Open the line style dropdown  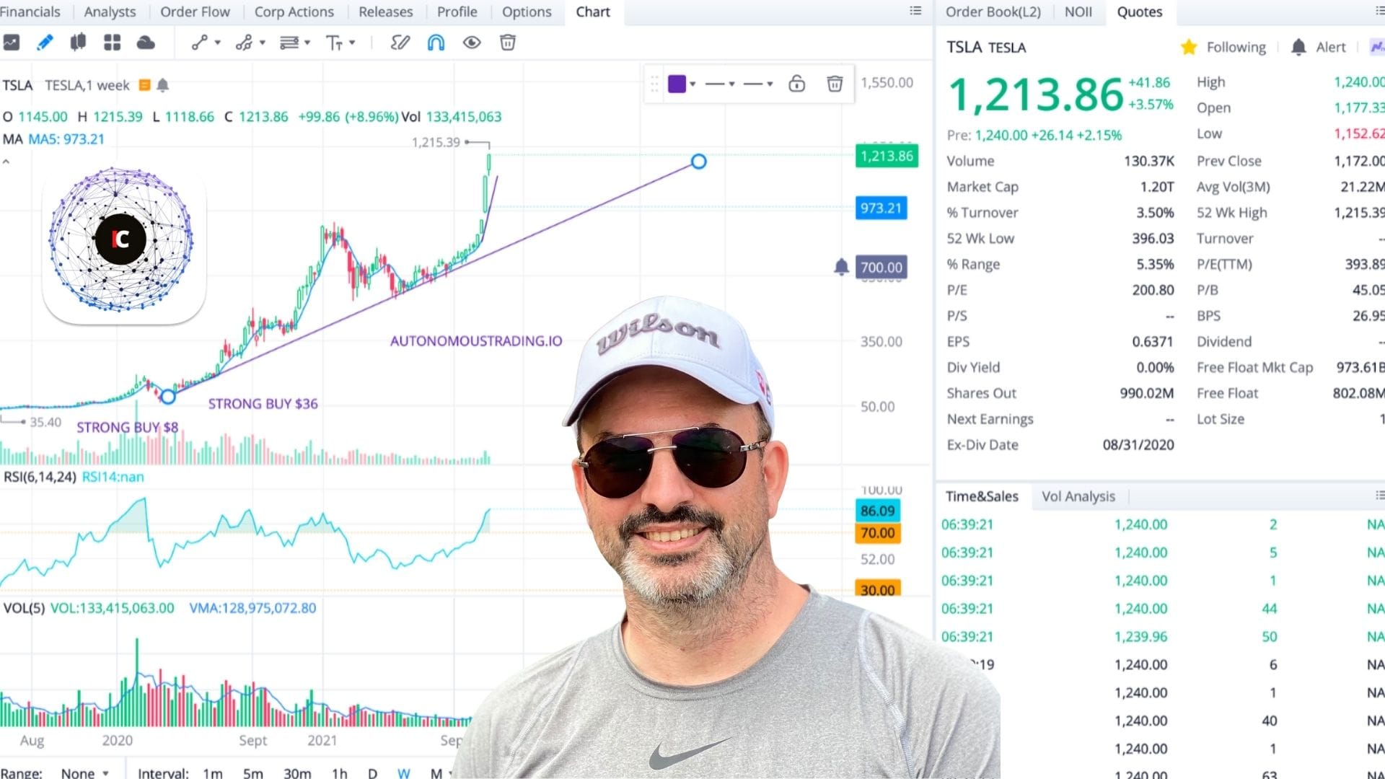[x=758, y=84]
